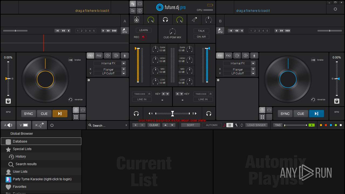Toggle headphone cue for deck B

[209, 114]
